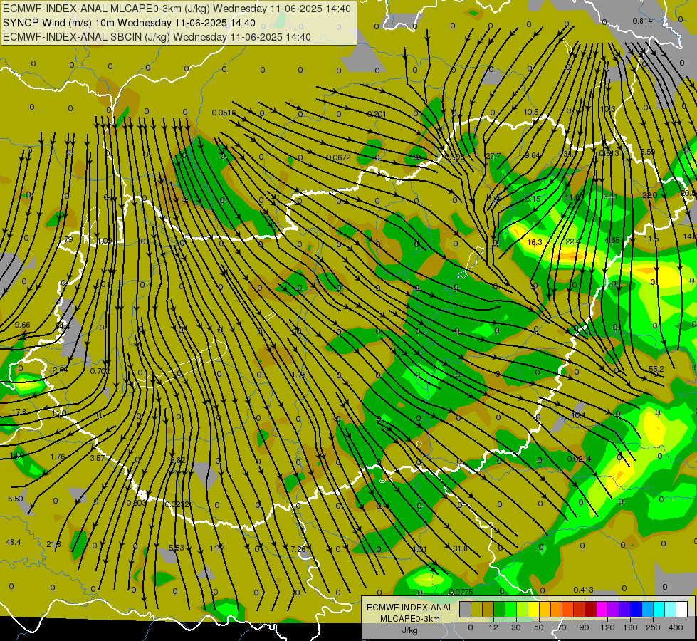Click the map value 9.66
The image size is (697, 641).
22,325
